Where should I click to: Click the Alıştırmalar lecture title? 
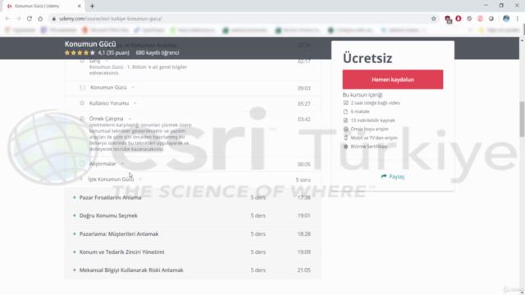103,164
